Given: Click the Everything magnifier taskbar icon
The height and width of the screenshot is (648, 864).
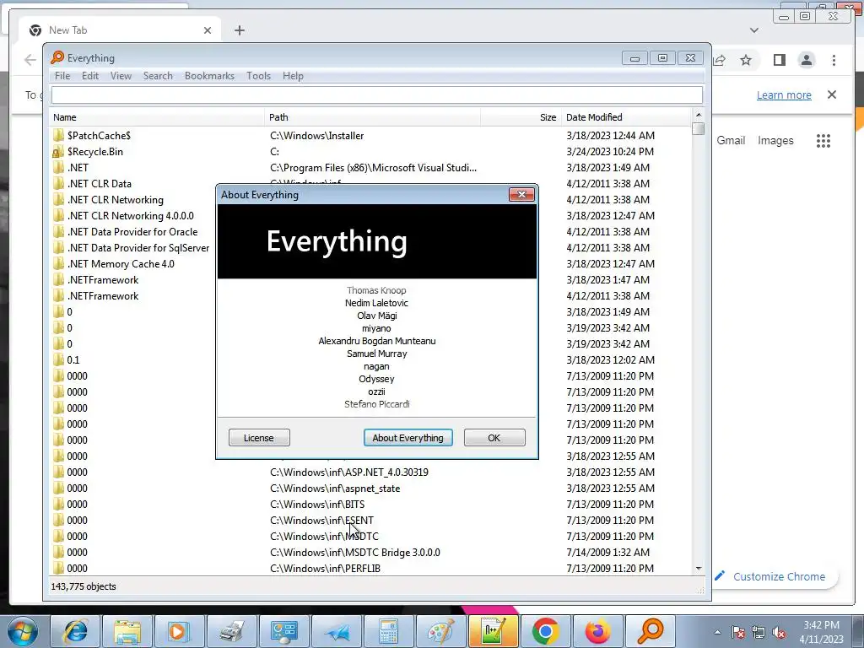Looking at the screenshot, I should 651,631.
